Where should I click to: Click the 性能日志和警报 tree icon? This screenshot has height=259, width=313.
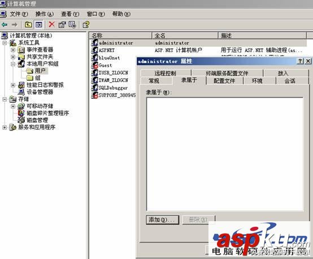tap(21, 85)
